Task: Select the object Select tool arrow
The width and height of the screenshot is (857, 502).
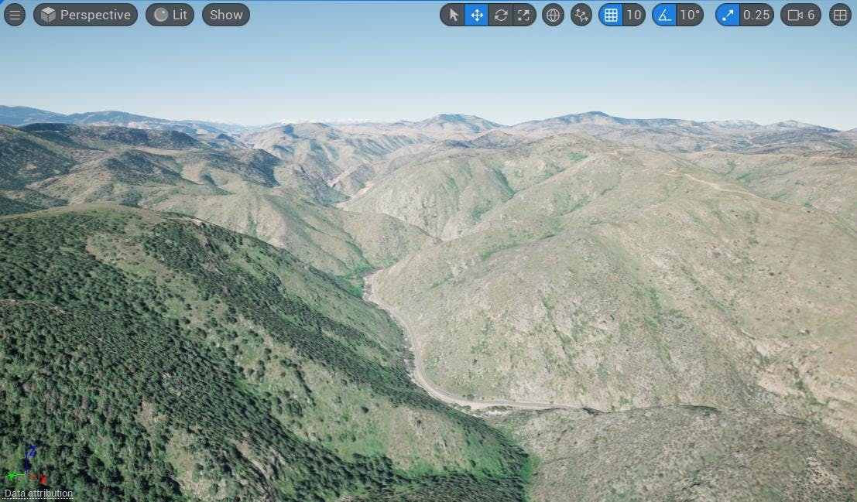Action: [x=453, y=15]
